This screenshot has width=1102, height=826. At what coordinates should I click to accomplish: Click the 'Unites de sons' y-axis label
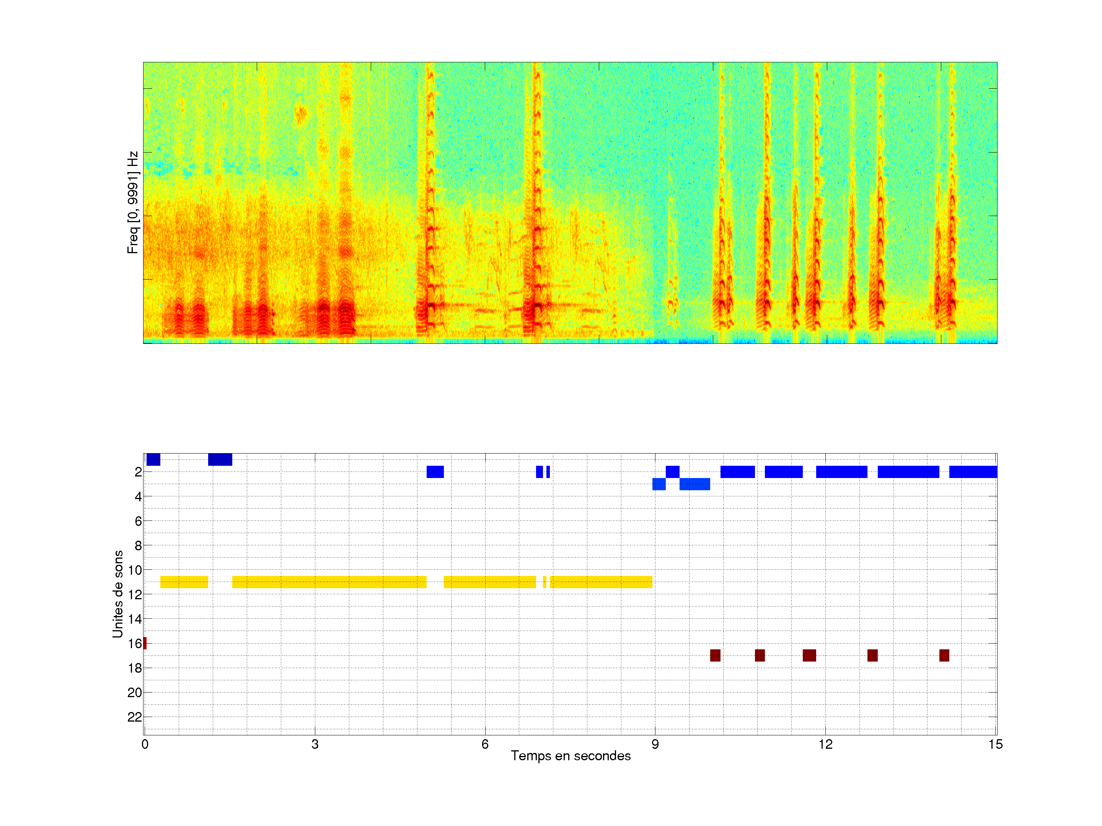tap(118, 593)
